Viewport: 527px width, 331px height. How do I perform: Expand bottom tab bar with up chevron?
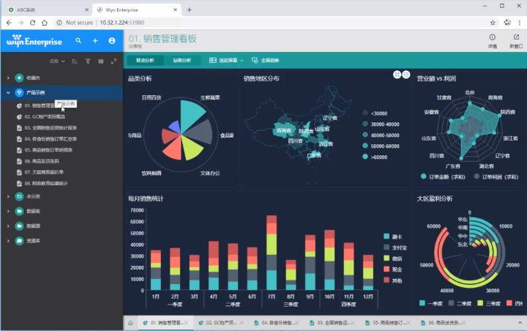[x=520, y=323]
